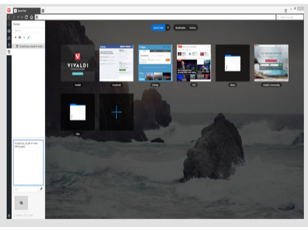The image size is (308, 231).
Task: Switch to Bookmarks in the start page navigation
Action: coord(180,27)
